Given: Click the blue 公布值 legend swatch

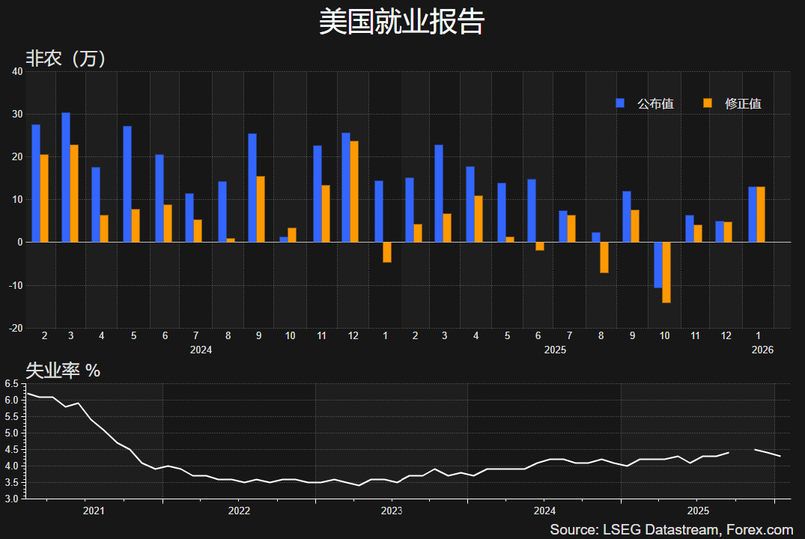Looking at the screenshot, I should [620, 103].
